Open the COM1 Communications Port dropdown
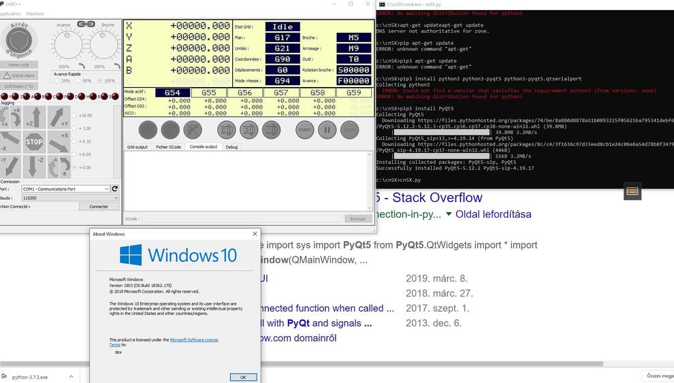Viewport: 674px width, 383px height. (65, 189)
